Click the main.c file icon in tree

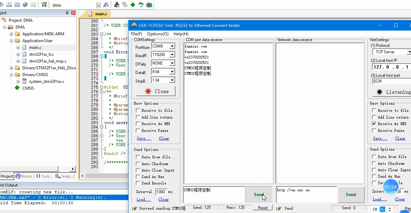point(24,48)
